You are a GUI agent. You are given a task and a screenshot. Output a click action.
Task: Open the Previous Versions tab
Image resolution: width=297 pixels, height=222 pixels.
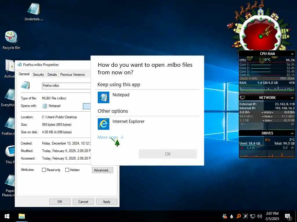[72, 74]
